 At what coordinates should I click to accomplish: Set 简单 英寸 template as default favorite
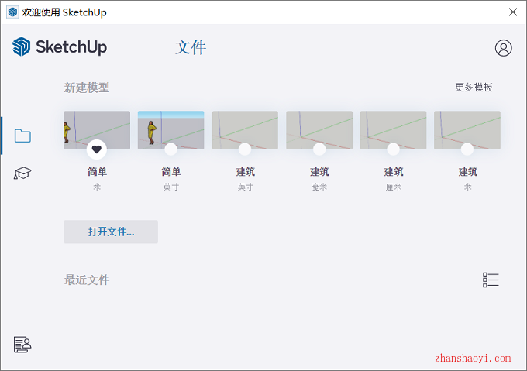point(170,149)
